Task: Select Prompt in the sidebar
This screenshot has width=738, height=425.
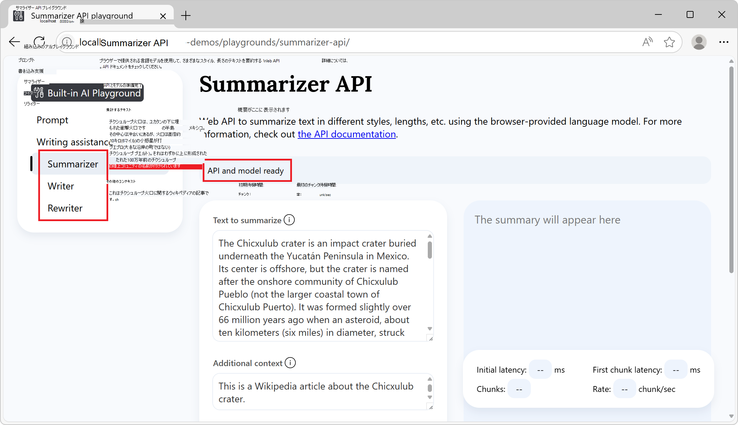Action: (52, 120)
